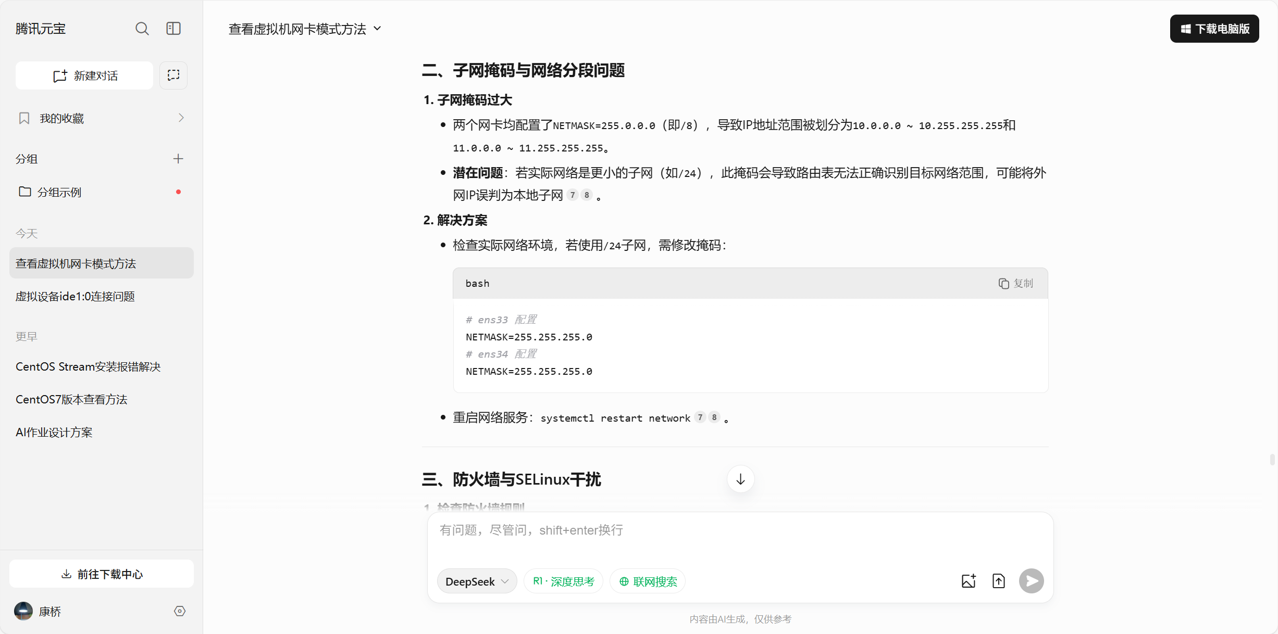Click the add group plus icon

[x=178, y=159]
